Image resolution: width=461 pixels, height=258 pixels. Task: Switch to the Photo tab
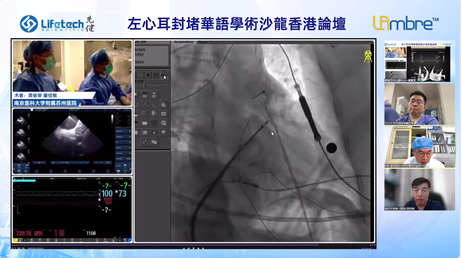tap(203, 42)
